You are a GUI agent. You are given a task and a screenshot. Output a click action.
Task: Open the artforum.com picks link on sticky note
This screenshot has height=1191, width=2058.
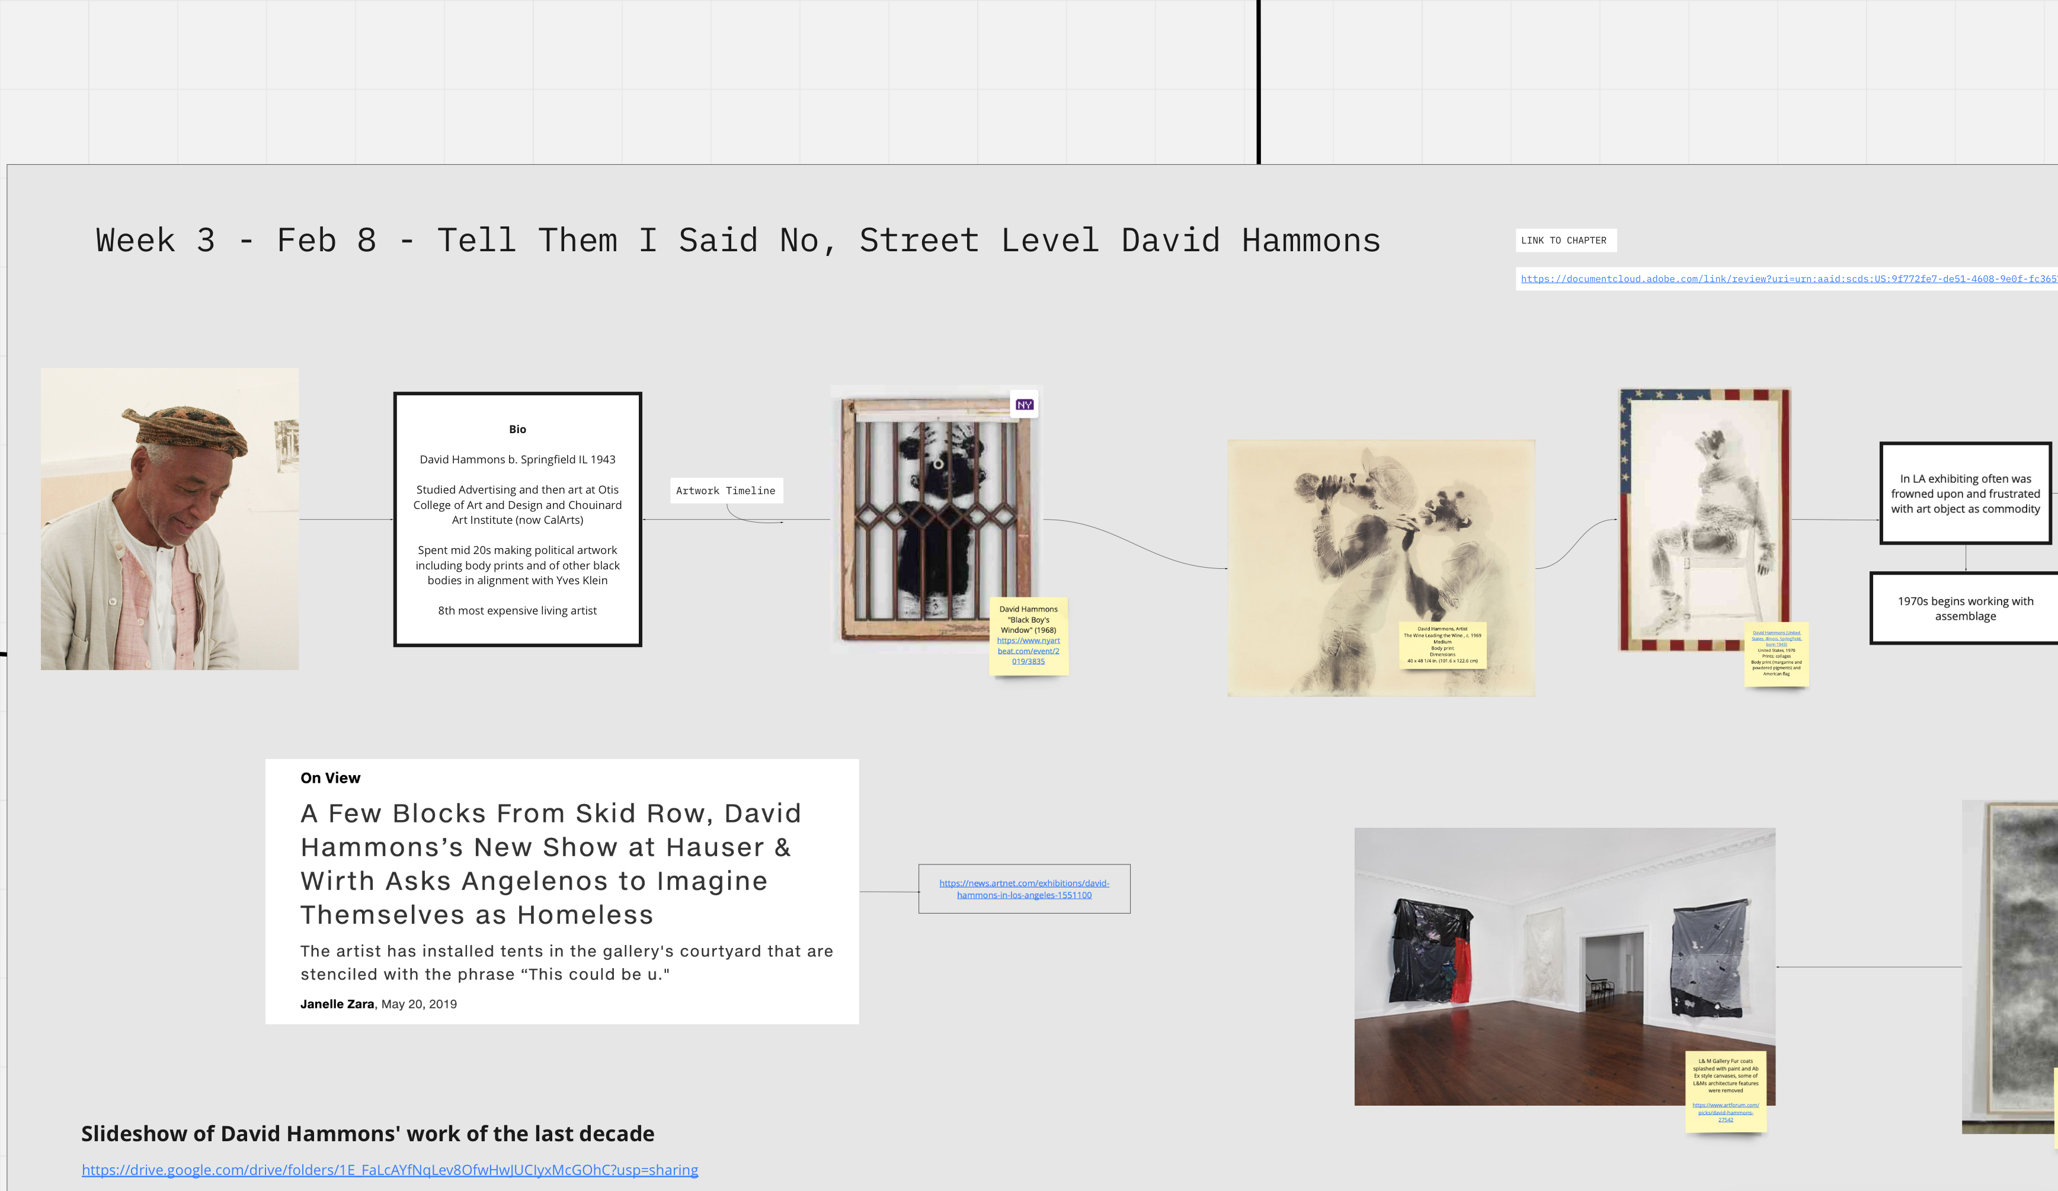[1726, 1112]
